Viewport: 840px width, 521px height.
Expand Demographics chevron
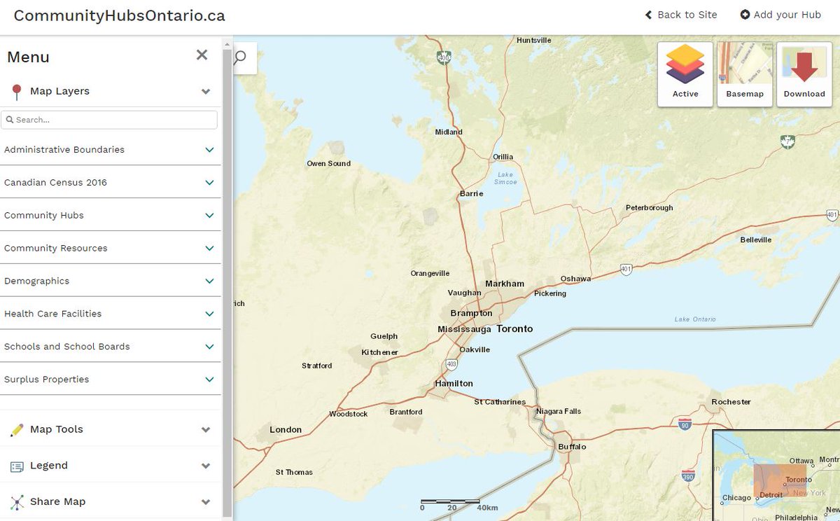[x=209, y=282]
